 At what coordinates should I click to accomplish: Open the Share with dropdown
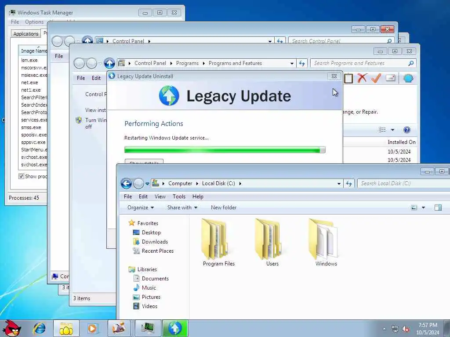coord(182,208)
